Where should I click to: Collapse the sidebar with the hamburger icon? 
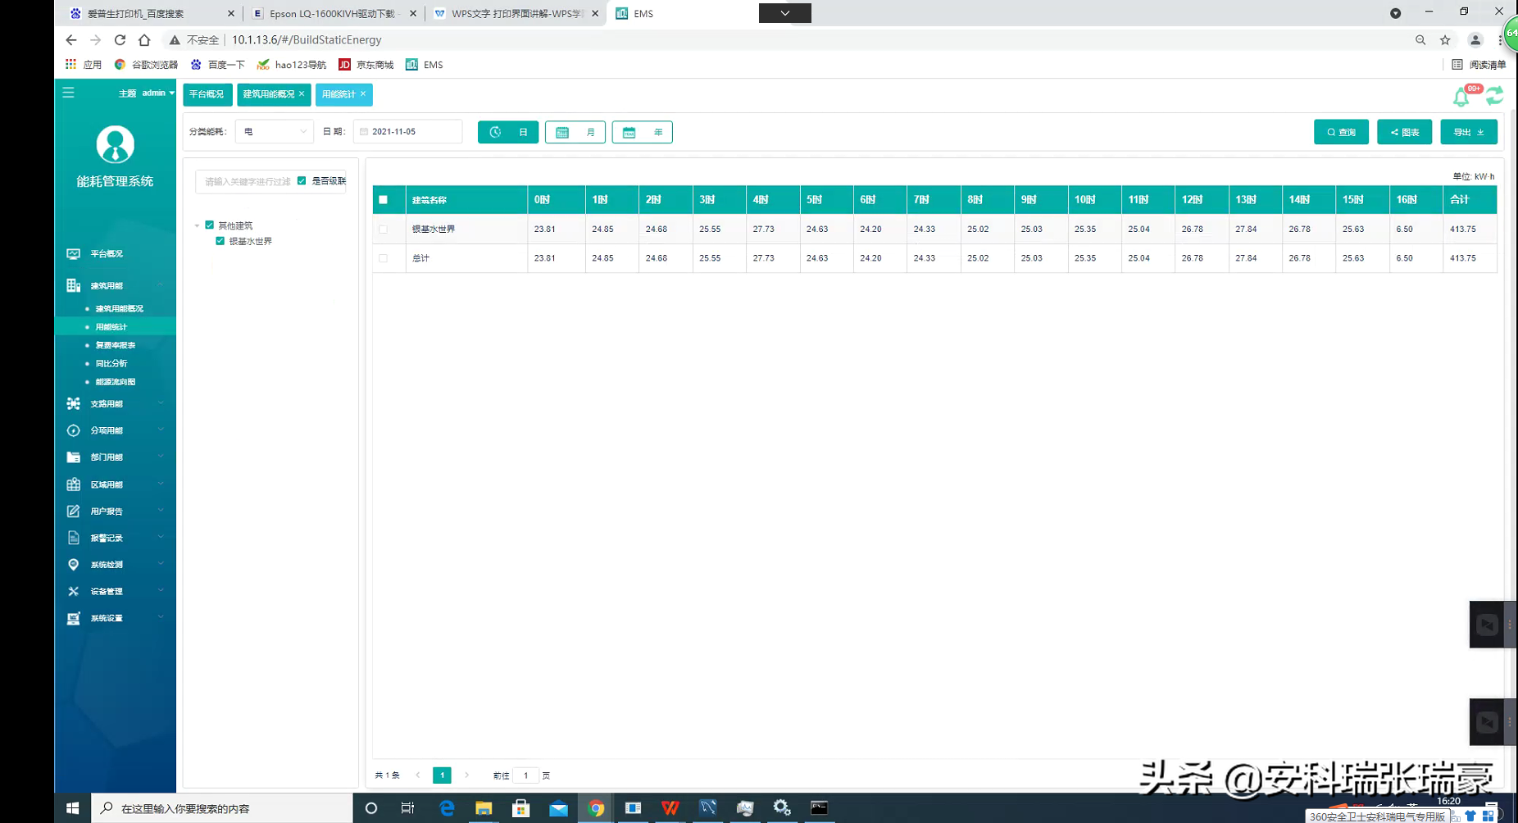[68, 93]
